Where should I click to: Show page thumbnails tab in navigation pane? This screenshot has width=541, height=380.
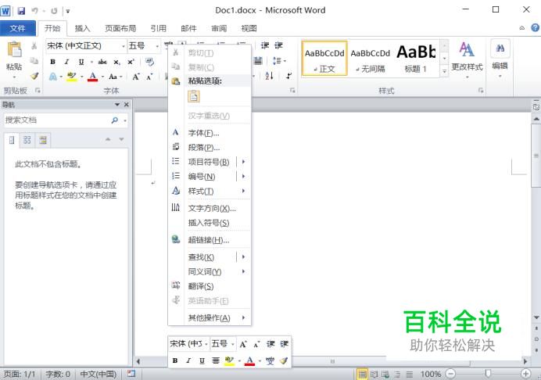tap(27, 140)
